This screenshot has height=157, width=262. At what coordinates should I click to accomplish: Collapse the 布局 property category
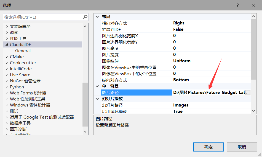click(x=97, y=17)
